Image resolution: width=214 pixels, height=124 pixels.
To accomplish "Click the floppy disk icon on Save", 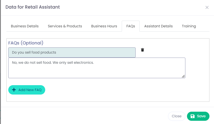I will pyautogui.click(x=193, y=116).
